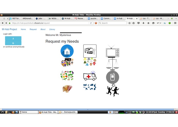Image resolution: width=178 pixels, height=127 pixels.
Task: Open the terminal panel launcher
Action: point(10,112)
